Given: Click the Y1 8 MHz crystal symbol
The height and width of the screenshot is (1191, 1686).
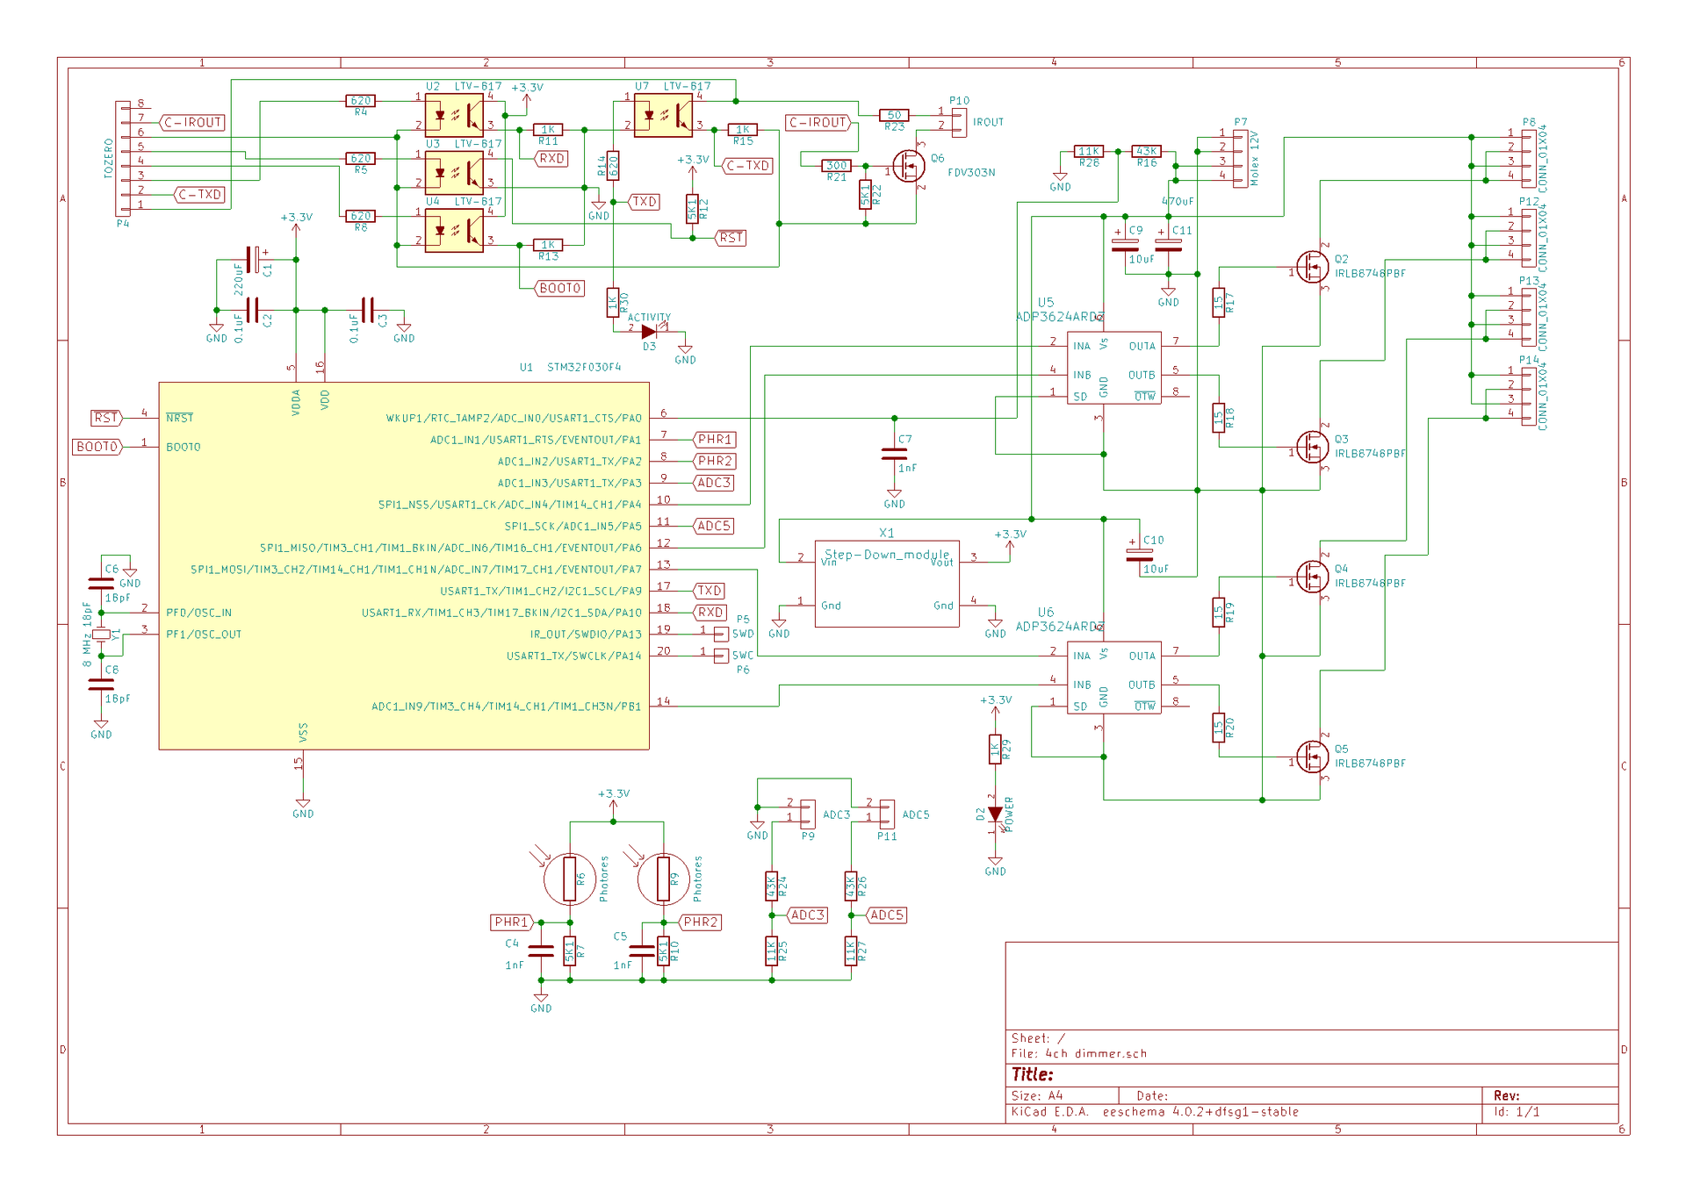Looking at the screenshot, I should coord(102,634).
